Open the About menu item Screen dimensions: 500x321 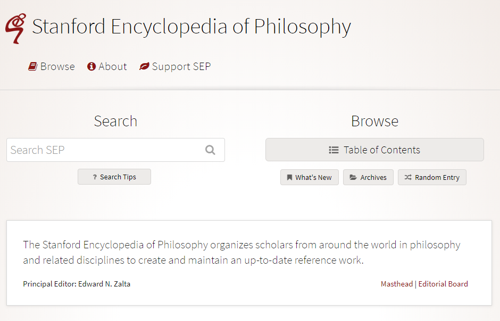(113, 66)
